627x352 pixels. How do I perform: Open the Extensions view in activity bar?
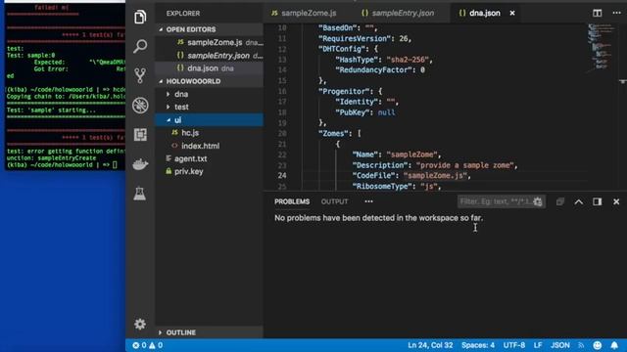140,135
